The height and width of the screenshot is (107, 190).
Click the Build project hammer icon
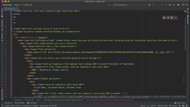click(110, 5)
